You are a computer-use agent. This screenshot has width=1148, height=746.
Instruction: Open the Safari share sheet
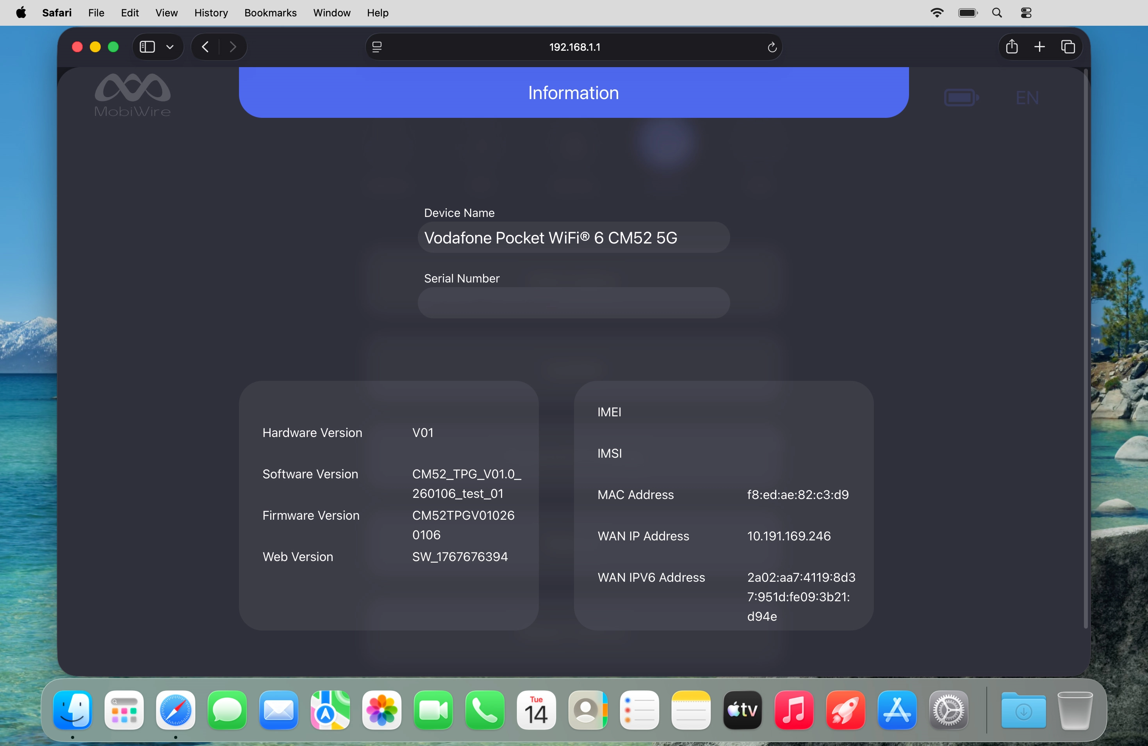pyautogui.click(x=1011, y=47)
